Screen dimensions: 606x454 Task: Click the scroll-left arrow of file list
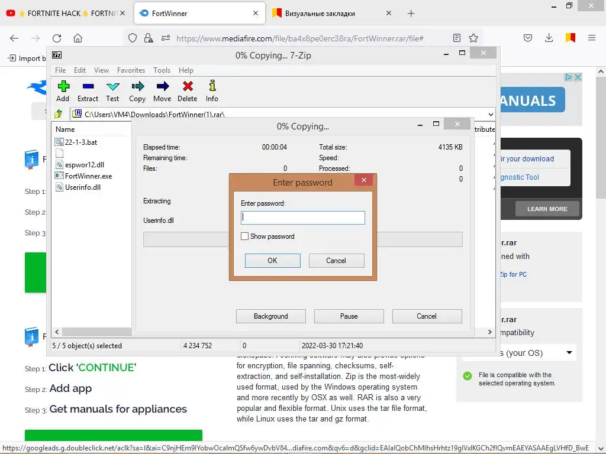pos(57,332)
